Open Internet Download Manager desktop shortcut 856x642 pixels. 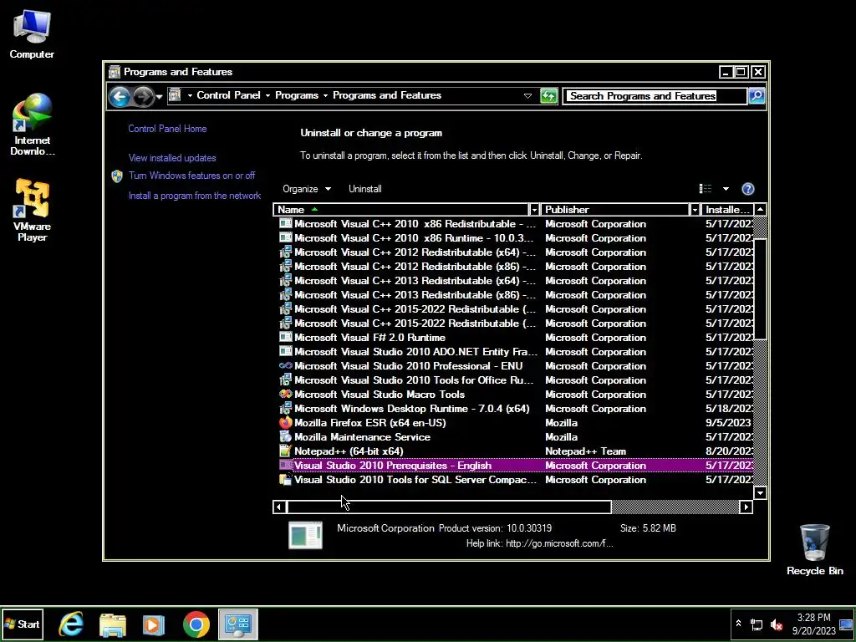[33, 125]
